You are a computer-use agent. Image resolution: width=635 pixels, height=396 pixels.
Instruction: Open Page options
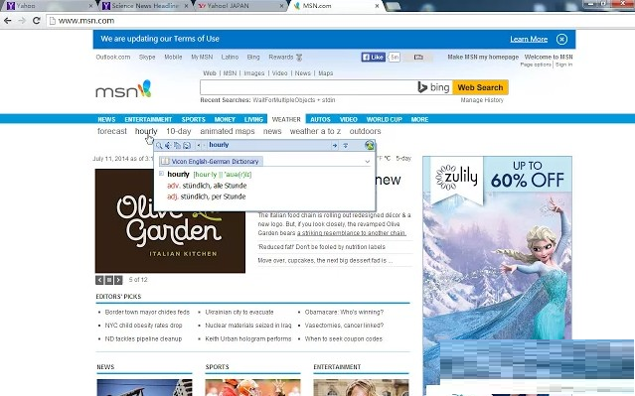pos(536,65)
